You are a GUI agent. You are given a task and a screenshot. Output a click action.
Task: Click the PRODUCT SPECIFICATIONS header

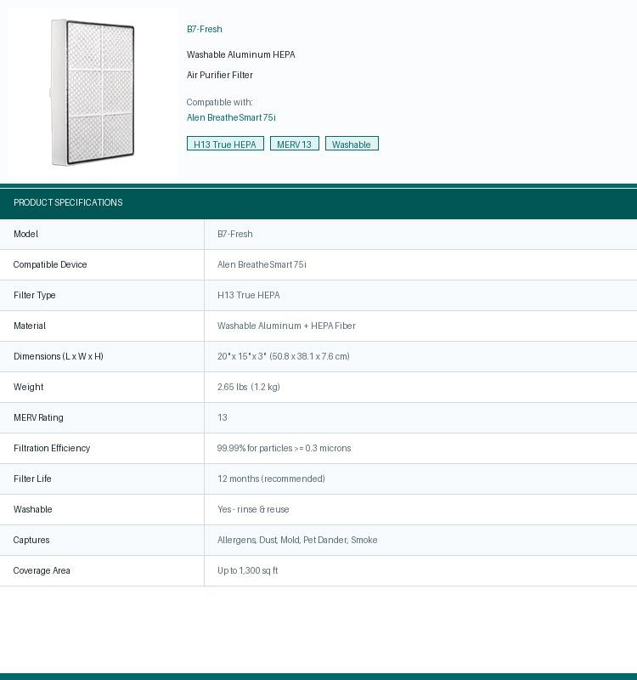point(68,202)
